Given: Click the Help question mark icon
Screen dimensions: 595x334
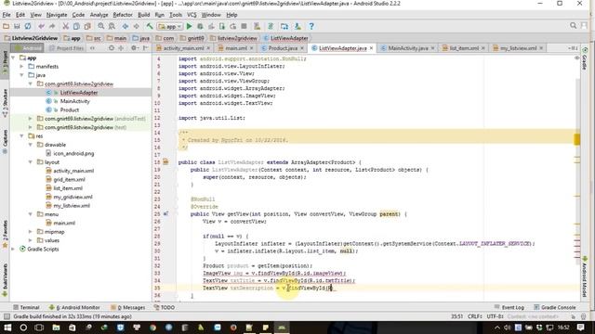Looking at the screenshot, I should [x=311, y=26].
